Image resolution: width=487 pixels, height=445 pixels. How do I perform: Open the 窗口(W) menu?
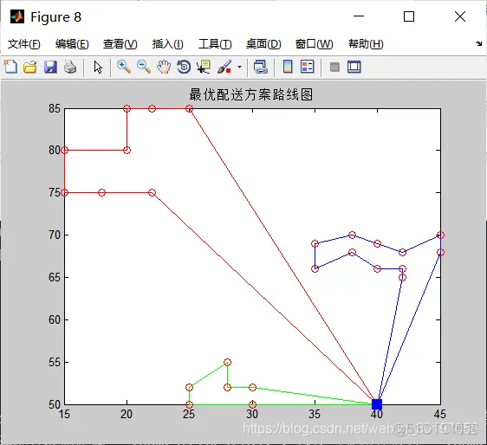(x=314, y=44)
